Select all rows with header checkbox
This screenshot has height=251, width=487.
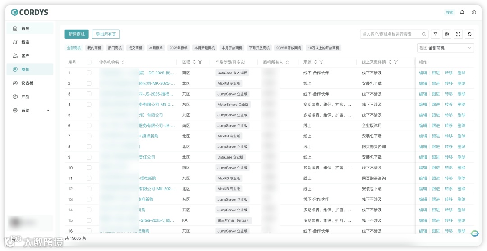click(x=89, y=62)
